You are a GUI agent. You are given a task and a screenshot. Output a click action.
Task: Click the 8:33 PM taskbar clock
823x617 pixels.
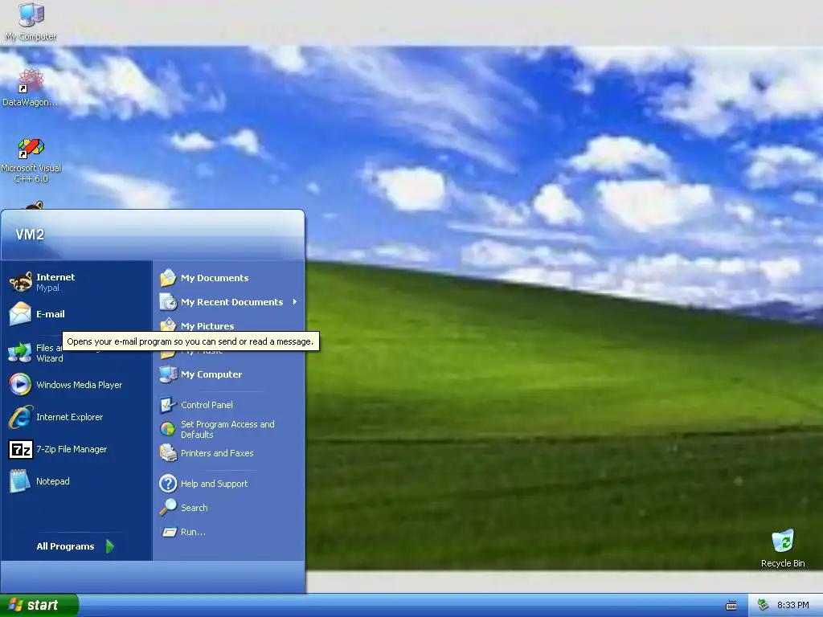coord(792,605)
